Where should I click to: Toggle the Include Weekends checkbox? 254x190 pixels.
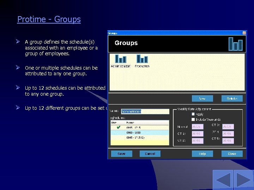pyautogui.click(x=193, y=119)
